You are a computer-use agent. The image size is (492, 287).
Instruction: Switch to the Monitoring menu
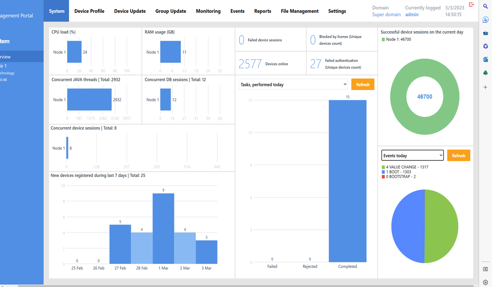coord(208,11)
